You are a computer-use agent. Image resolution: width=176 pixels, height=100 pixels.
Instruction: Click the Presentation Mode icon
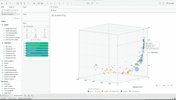(92, 3)
